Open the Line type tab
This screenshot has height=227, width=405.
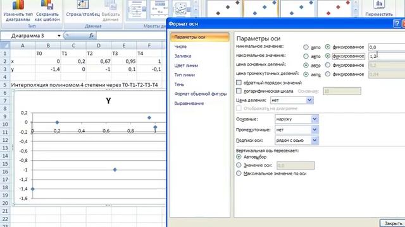(184, 75)
